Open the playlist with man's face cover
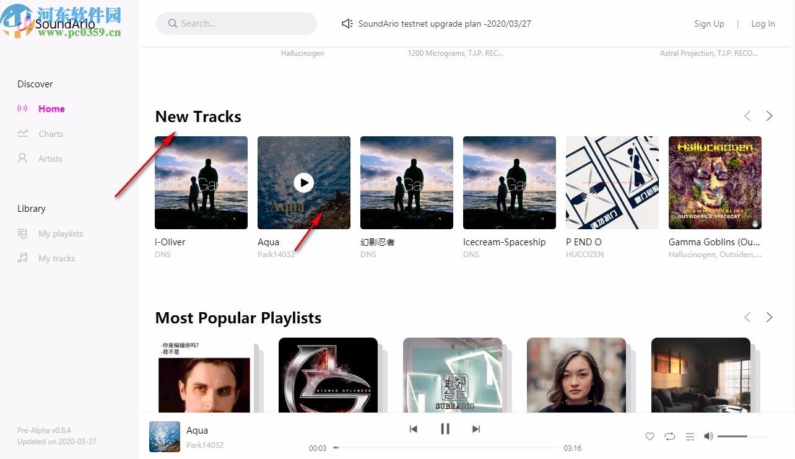 click(204, 375)
